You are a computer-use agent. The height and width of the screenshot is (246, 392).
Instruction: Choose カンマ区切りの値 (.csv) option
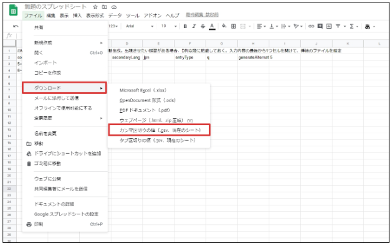pyautogui.click(x=160, y=130)
